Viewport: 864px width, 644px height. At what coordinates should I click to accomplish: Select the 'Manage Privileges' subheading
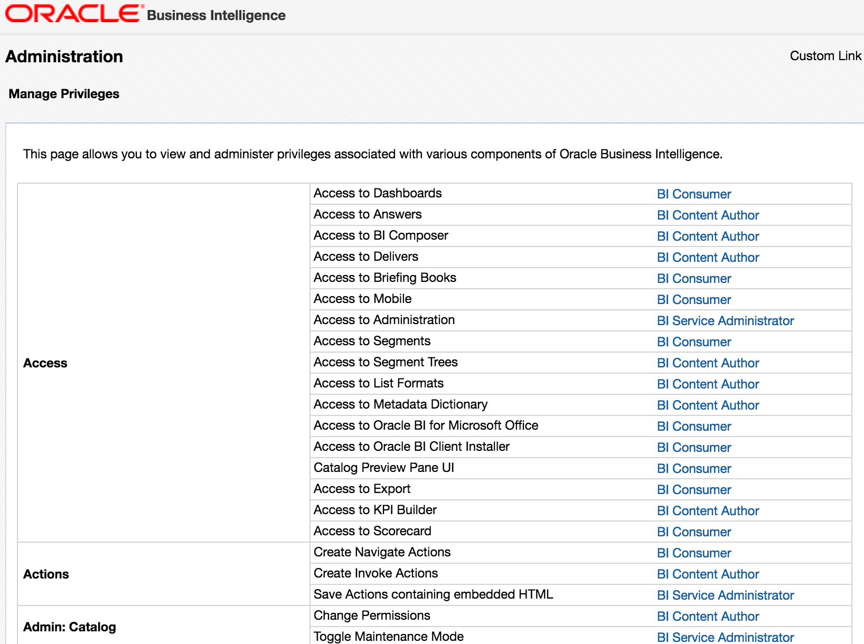pyautogui.click(x=64, y=94)
